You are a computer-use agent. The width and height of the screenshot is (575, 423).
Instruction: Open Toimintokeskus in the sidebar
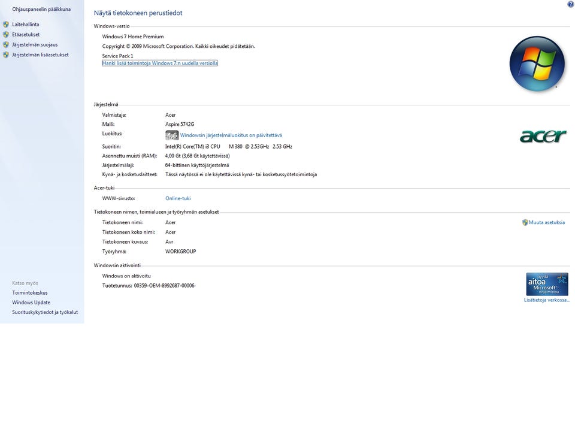pyautogui.click(x=30, y=293)
